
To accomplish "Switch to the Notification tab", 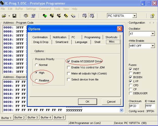I will point(60,37).
